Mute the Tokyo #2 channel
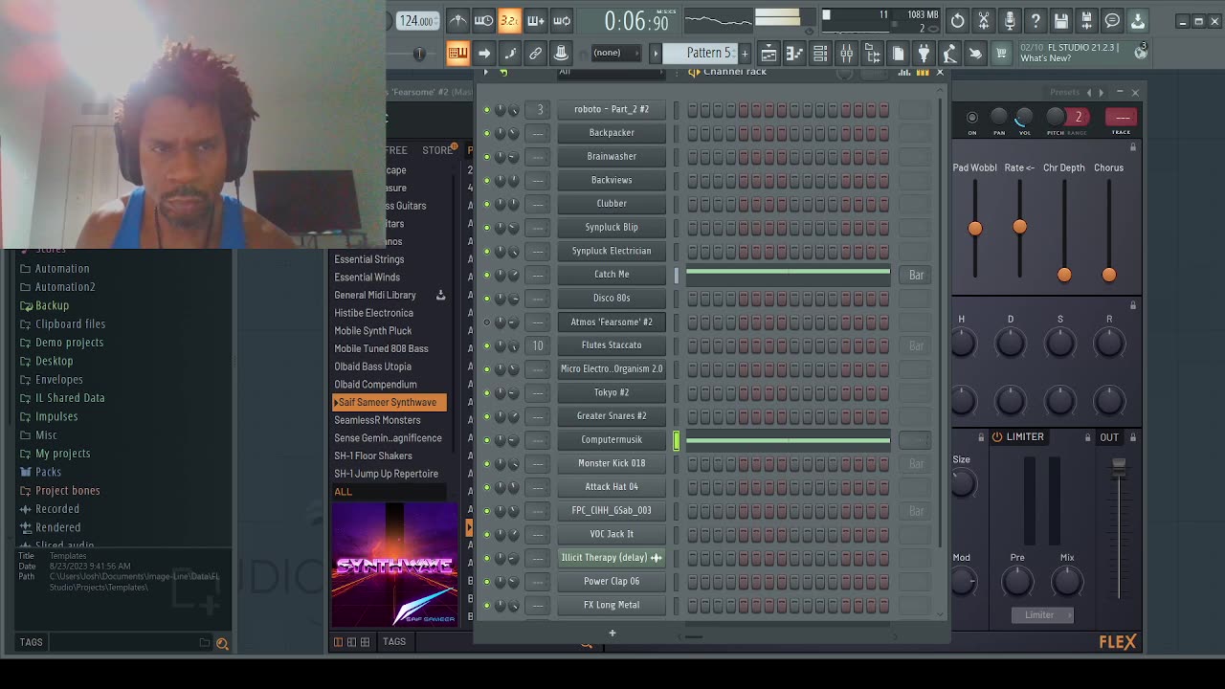The image size is (1225, 689). [x=486, y=393]
